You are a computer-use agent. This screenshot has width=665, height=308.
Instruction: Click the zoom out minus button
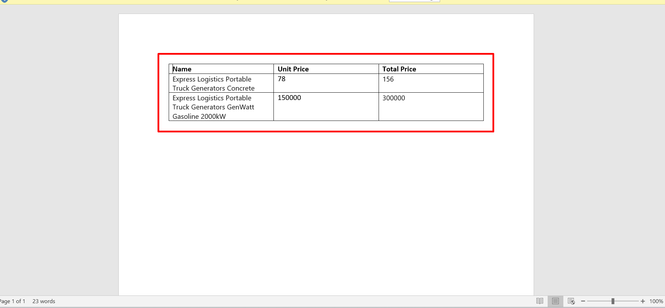pos(583,301)
